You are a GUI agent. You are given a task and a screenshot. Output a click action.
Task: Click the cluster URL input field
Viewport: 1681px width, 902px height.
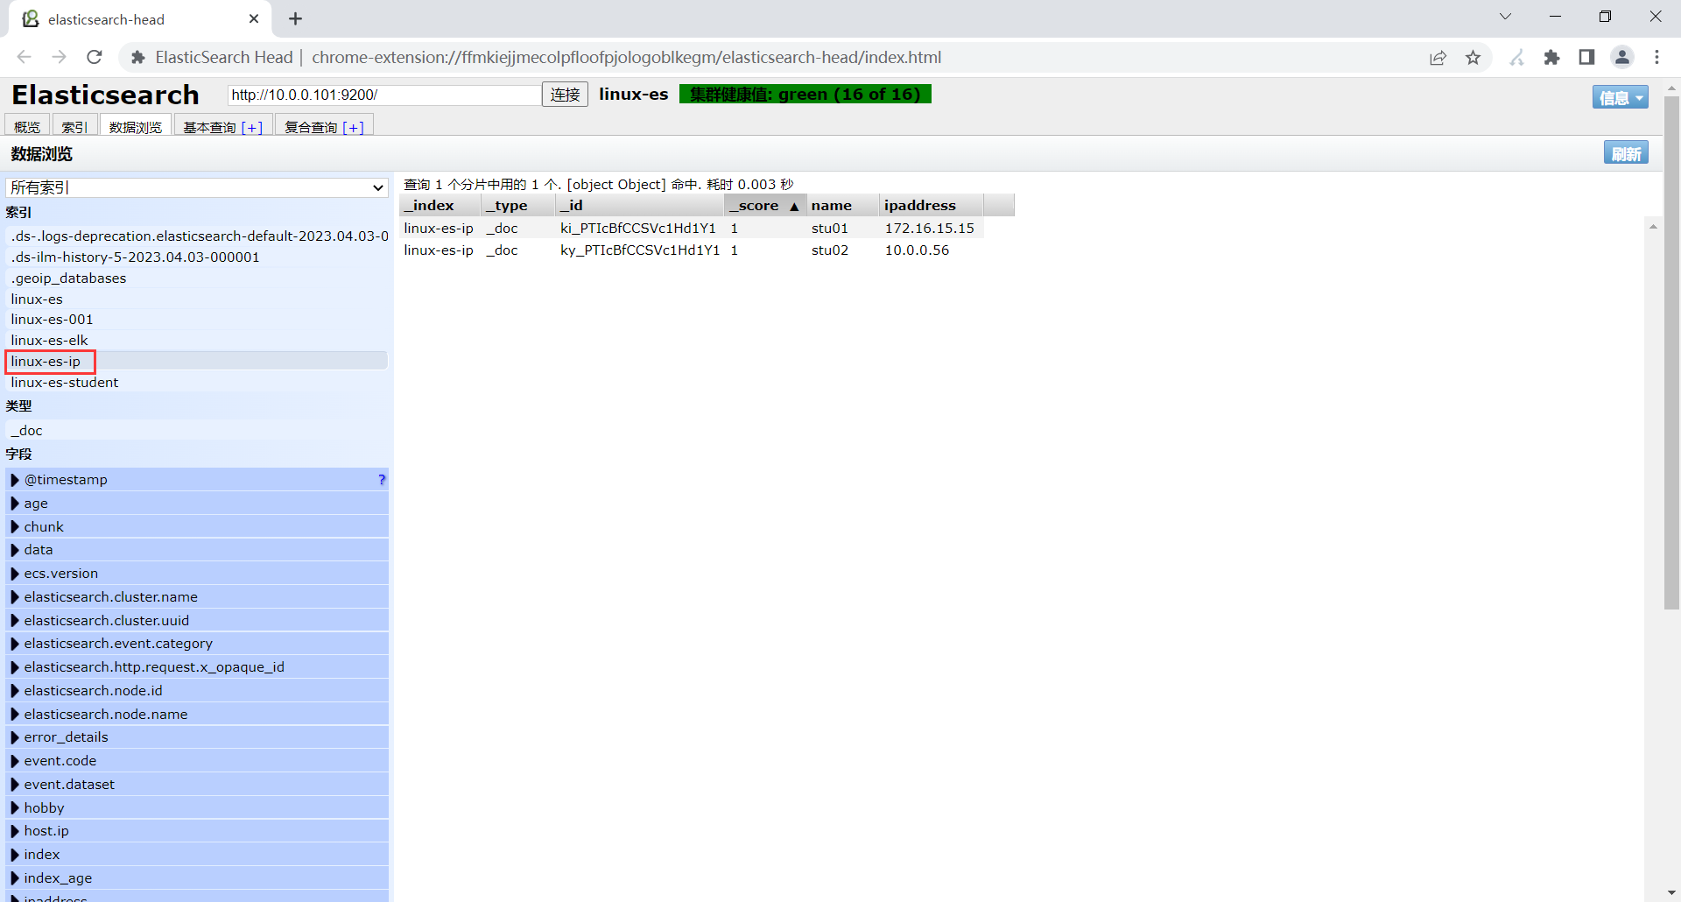coord(384,95)
